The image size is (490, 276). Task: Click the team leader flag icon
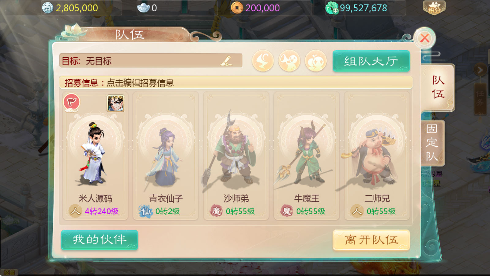(72, 102)
